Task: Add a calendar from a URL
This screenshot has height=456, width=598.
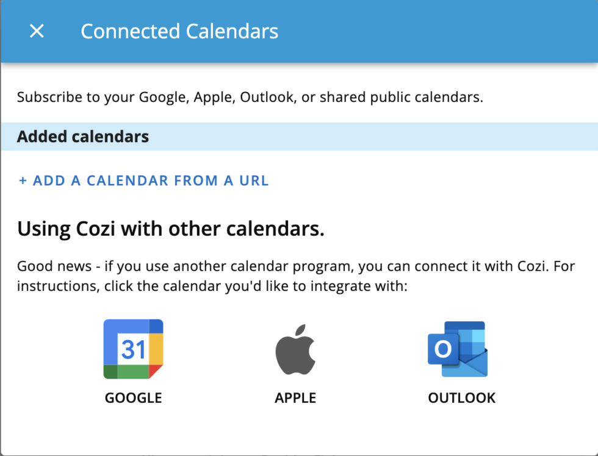Action: (143, 180)
